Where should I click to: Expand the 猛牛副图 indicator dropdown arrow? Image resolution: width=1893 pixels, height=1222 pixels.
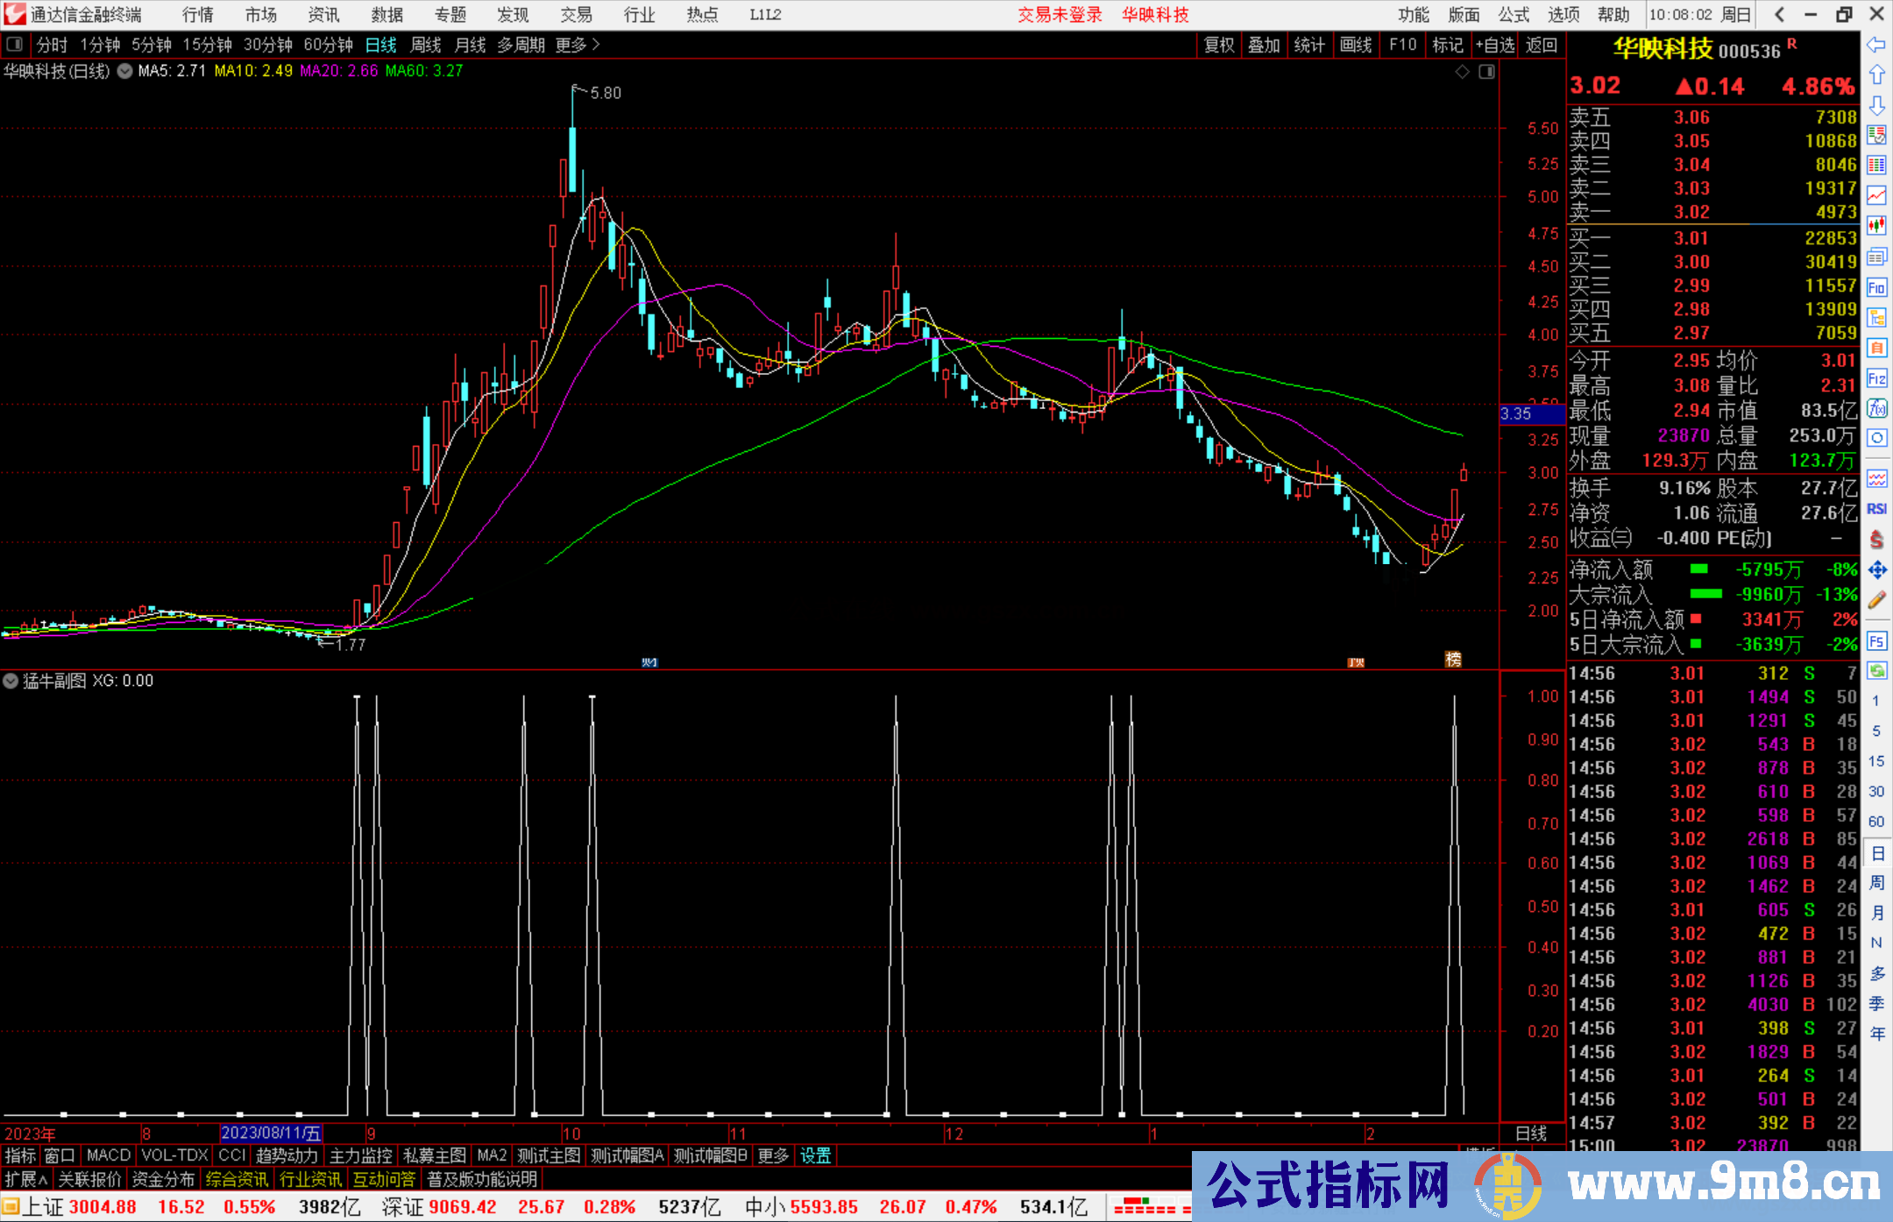point(11,681)
